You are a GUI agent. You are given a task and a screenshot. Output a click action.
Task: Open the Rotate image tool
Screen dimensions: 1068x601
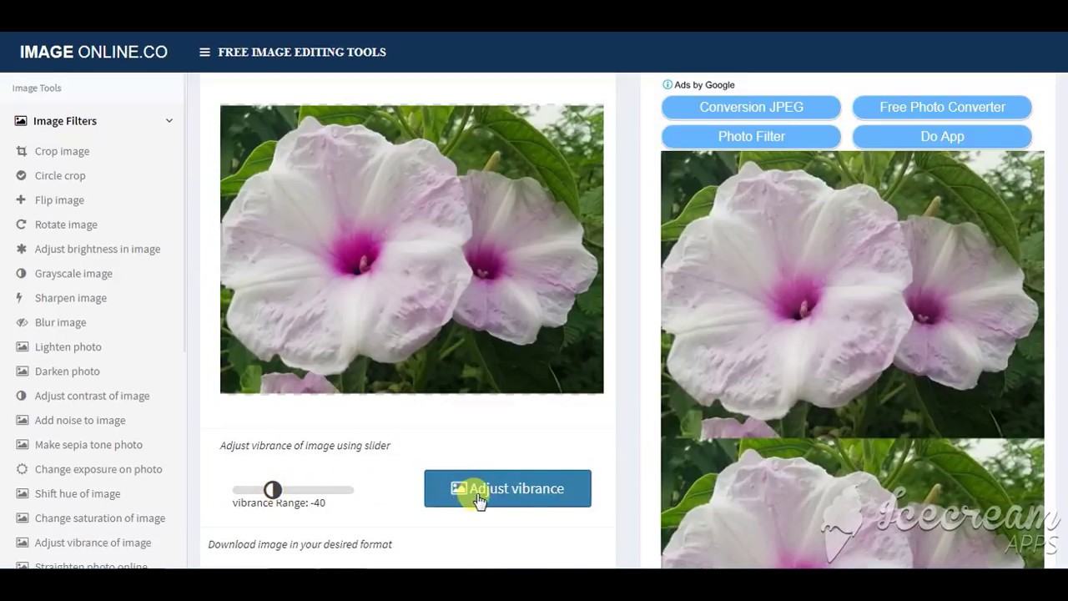(x=66, y=225)
